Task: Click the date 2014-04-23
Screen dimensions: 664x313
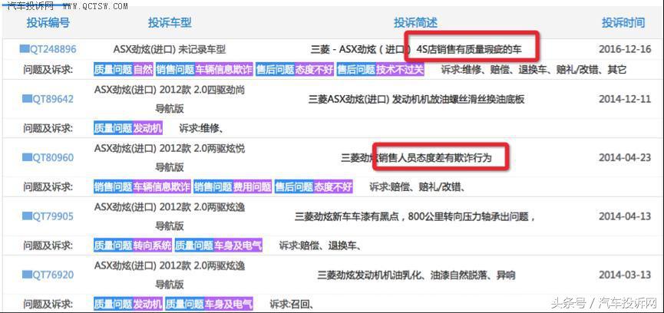Action: [x=625, y=158]
